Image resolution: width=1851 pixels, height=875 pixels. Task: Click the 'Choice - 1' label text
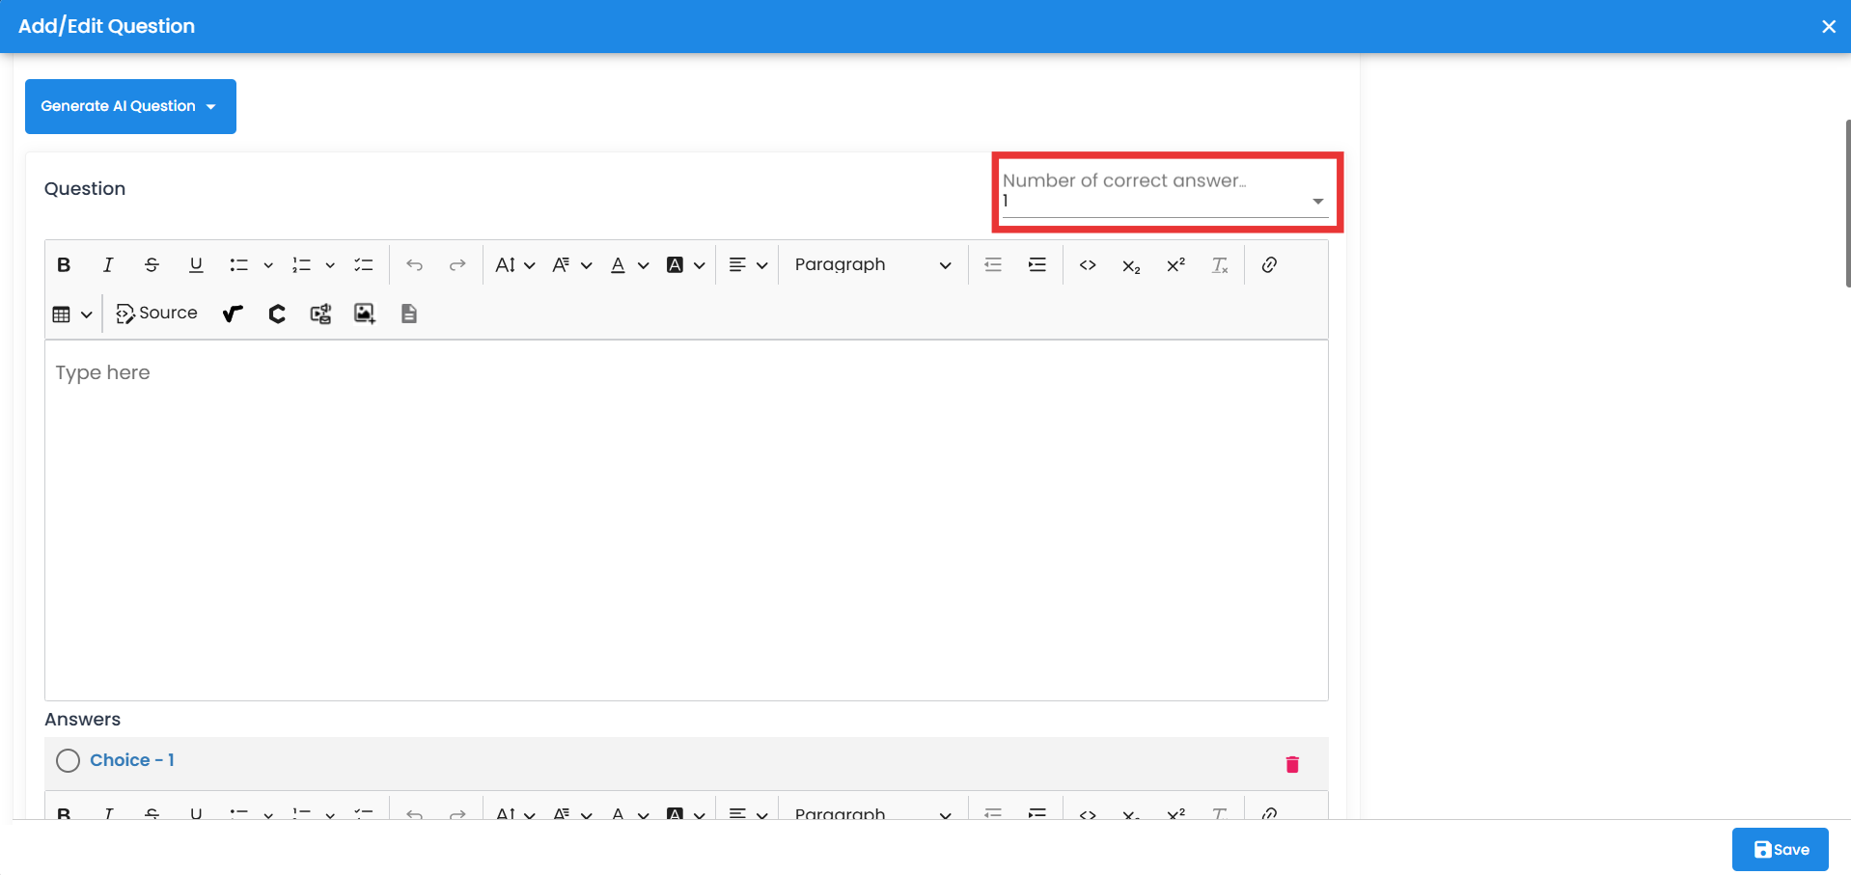pos(132,760)
